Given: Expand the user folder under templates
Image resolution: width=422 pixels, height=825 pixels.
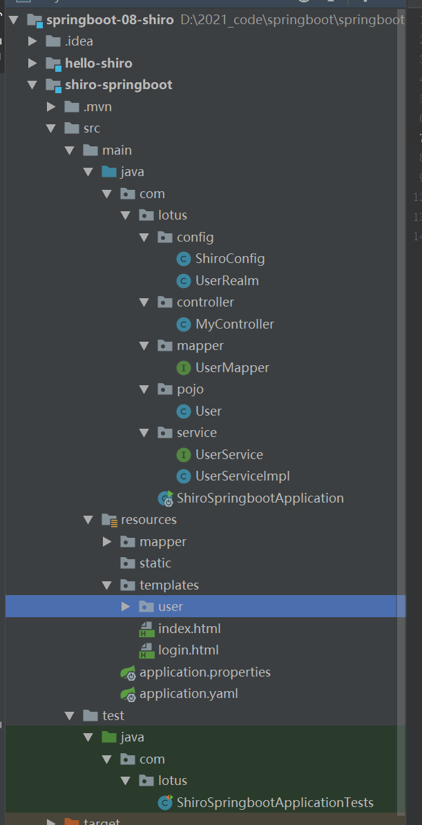Looking at the screenshot, I should click(x=126, y=607).
